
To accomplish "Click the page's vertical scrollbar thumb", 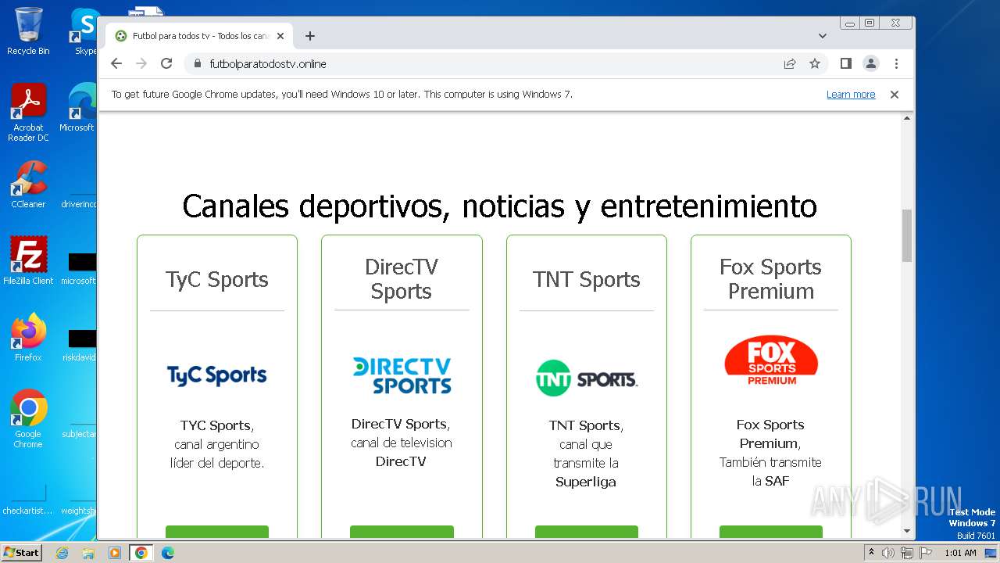I will coord(907,235).
